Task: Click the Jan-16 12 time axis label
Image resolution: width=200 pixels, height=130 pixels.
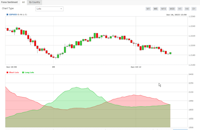Action: (136, 67)
